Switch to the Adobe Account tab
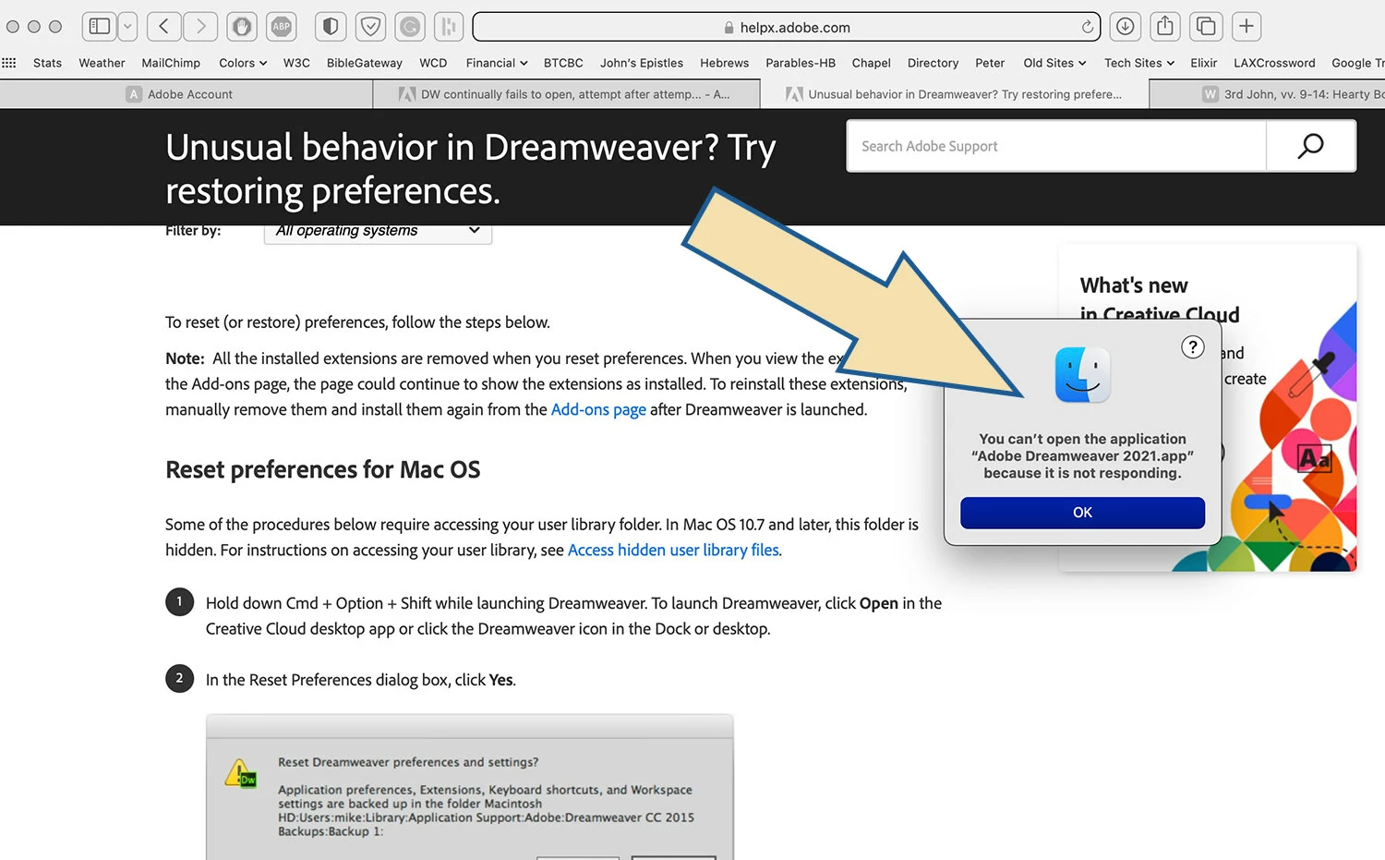 [x=187, y=94]
